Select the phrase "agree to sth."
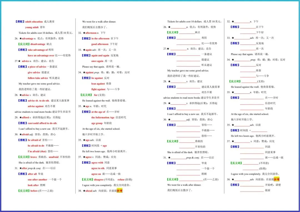The image size is (300, 212). pos(98,168)
